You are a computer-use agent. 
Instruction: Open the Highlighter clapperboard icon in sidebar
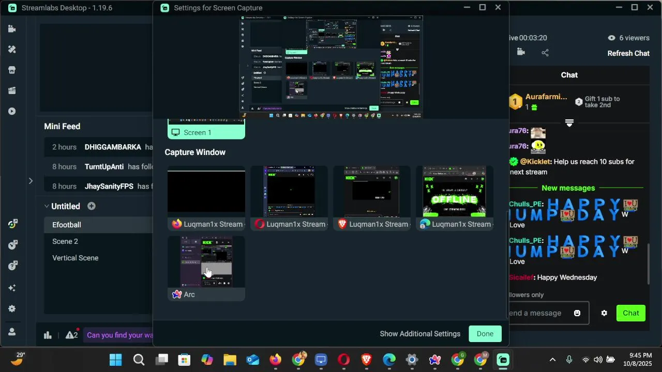click(12, 91)
